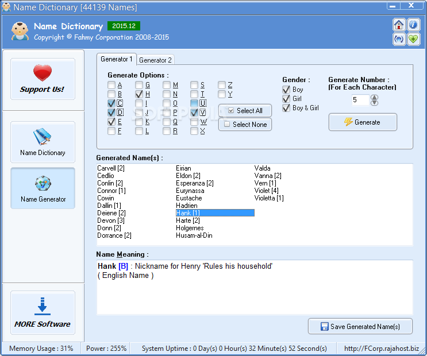Click the baby logo icon in header
Viewport: 427px width, 356px height.
pos(20,32)
